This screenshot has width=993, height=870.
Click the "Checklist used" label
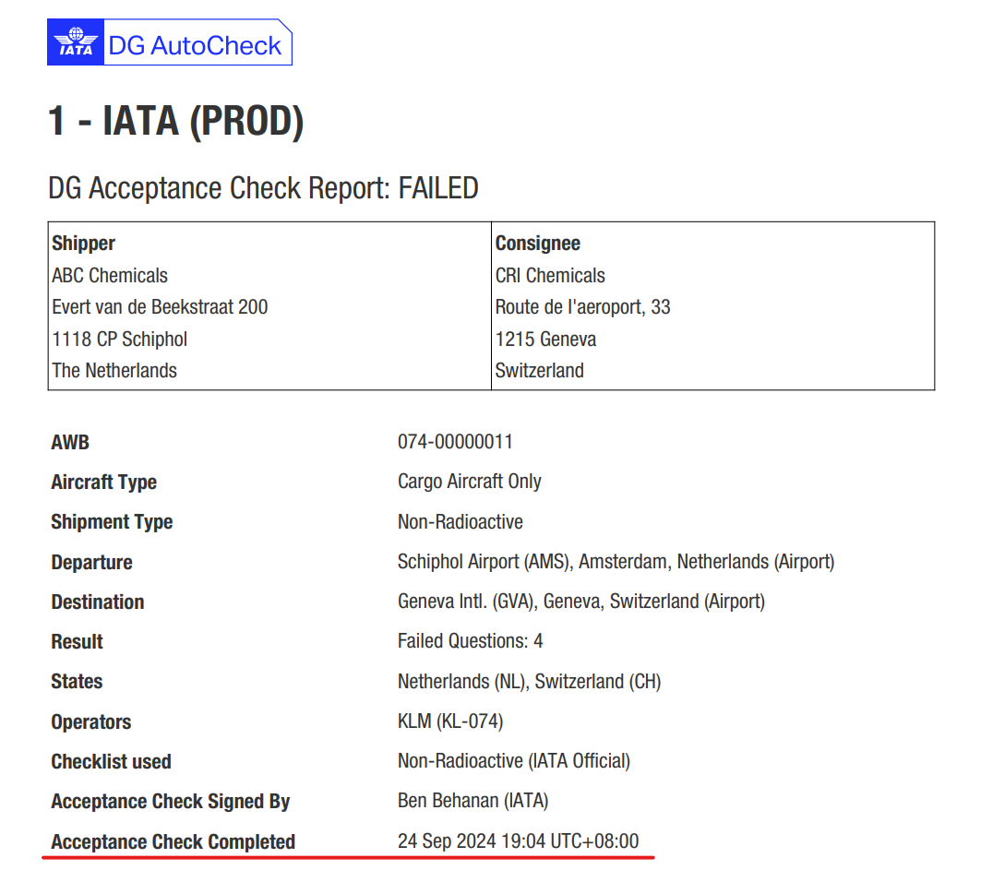point(112,761)
